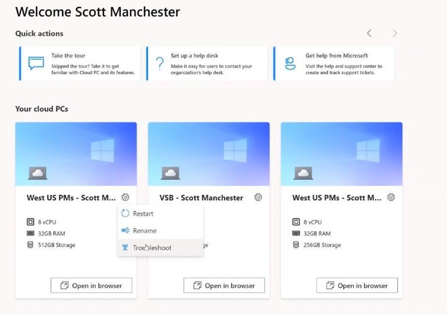
Task: Click the VSB - Scott Manchester title
Action: point(201,198)
